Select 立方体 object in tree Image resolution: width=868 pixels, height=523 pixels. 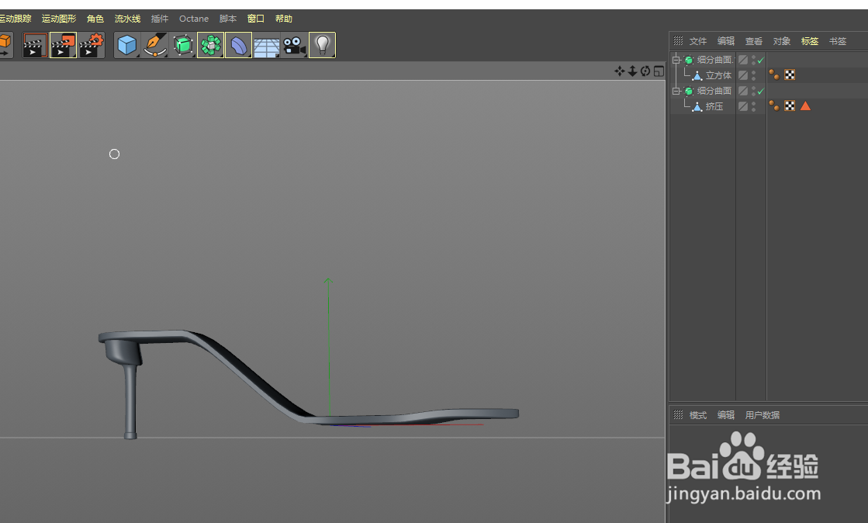point(718,75)
